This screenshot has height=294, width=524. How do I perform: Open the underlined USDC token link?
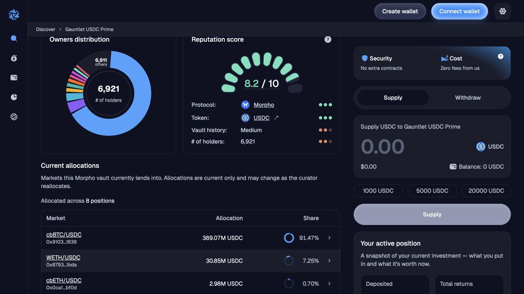click(x=262, y=118)
